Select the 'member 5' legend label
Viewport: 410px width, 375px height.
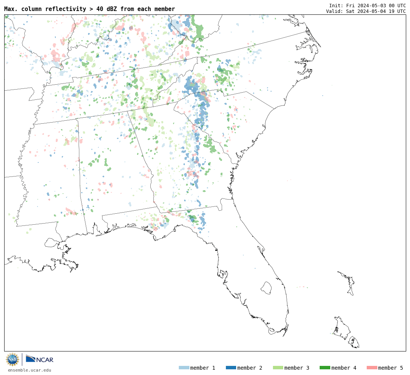click(391, 368)
